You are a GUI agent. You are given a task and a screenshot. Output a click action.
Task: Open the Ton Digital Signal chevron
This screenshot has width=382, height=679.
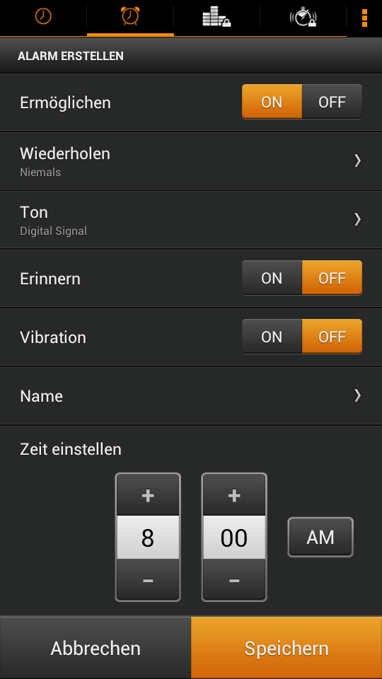357,219
